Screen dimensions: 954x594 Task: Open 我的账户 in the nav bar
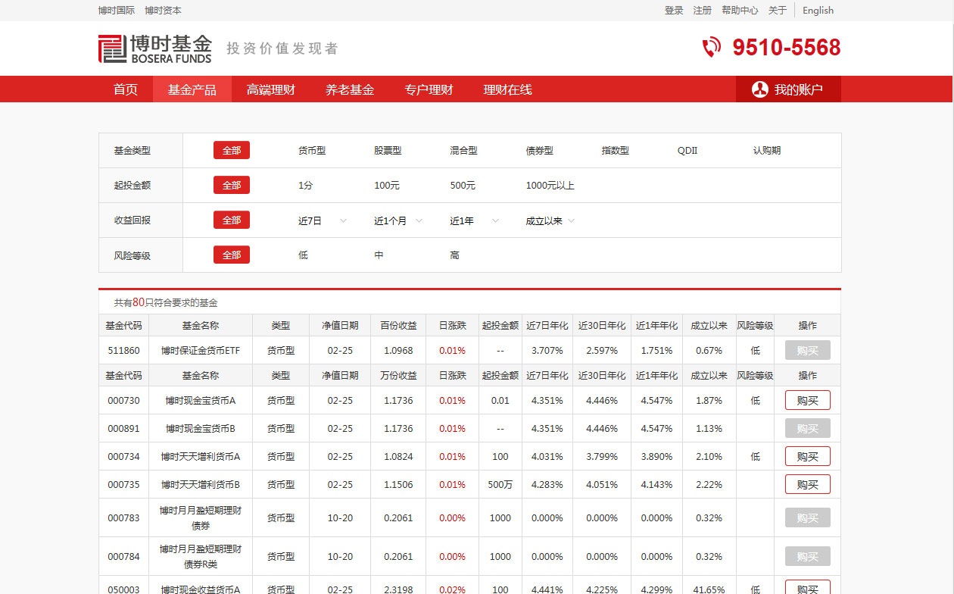(788, 89)
